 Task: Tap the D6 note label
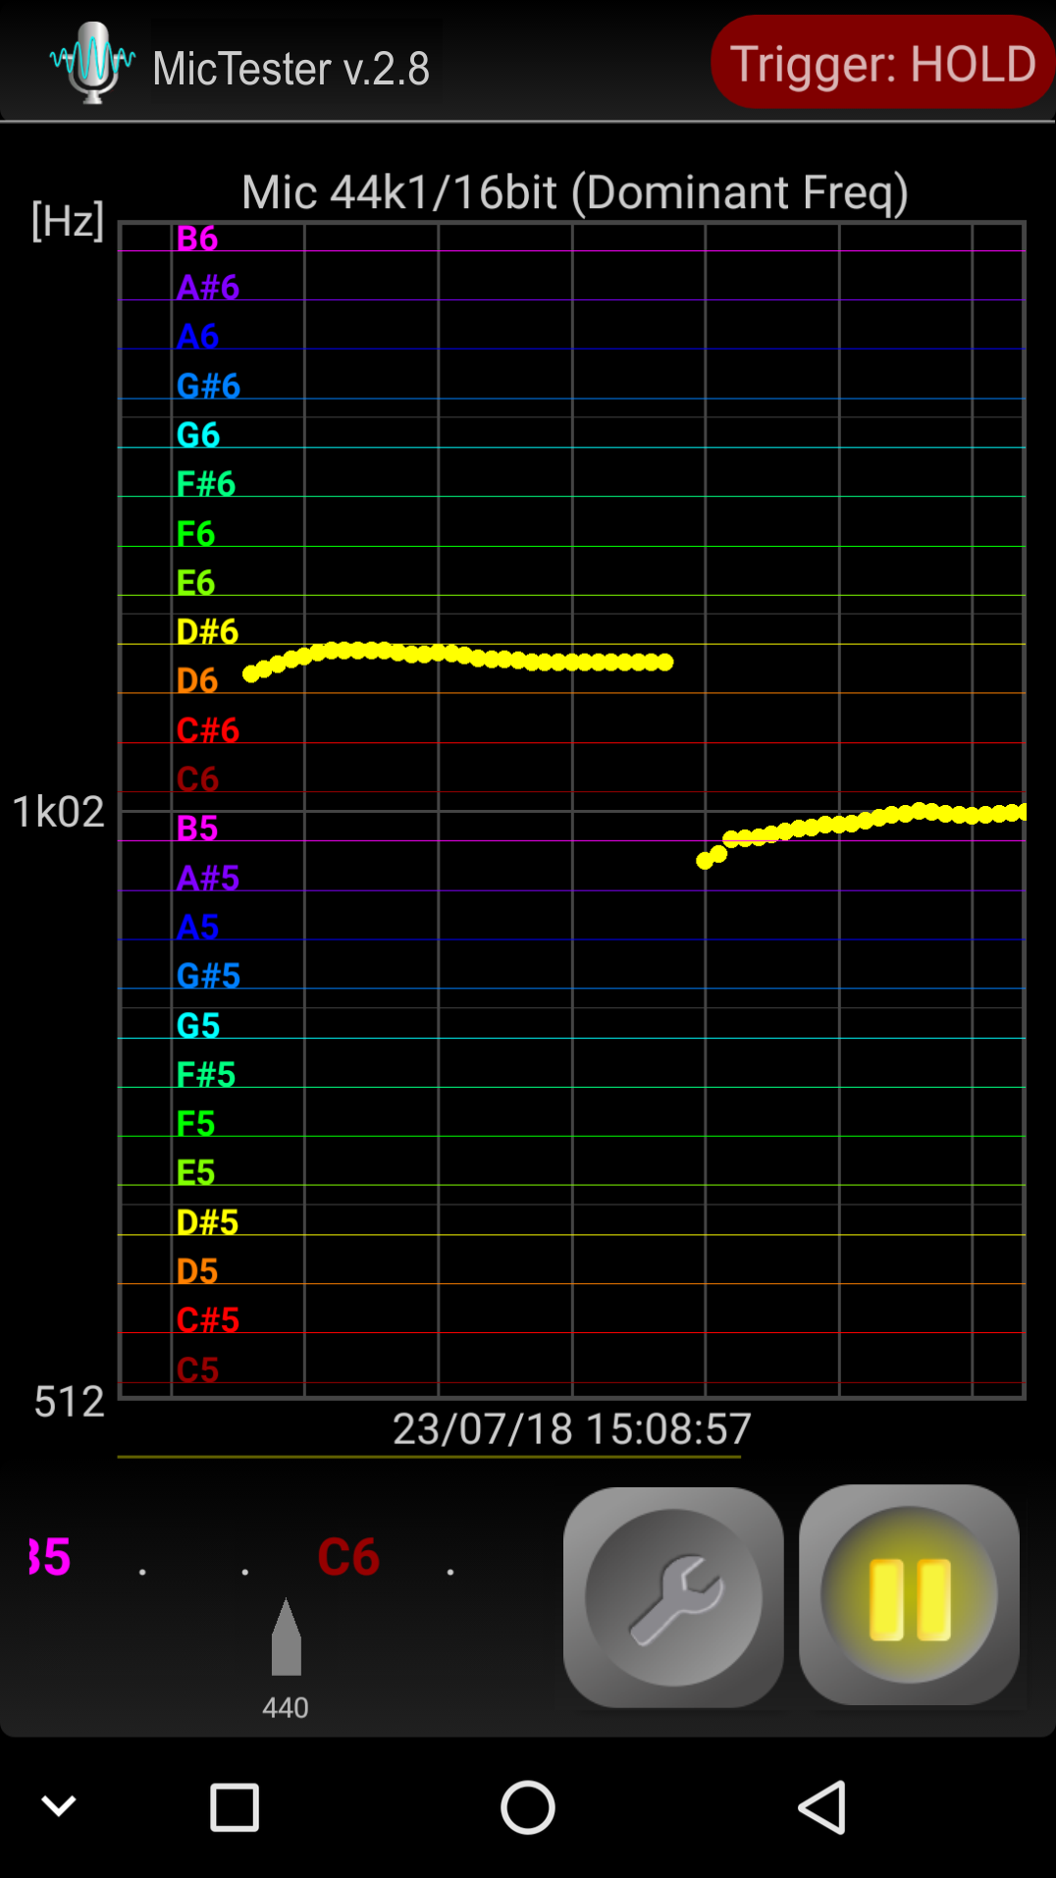(197, 680)
